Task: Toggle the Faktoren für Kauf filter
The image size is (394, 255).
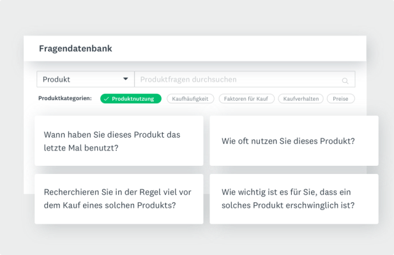Action: 246,99
